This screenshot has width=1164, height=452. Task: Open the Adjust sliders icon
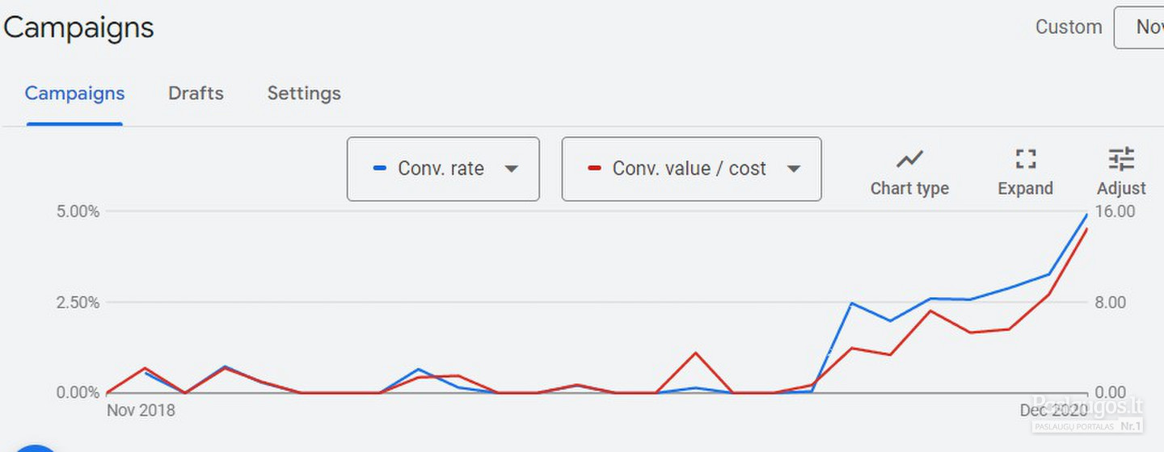coord(1121,158)
